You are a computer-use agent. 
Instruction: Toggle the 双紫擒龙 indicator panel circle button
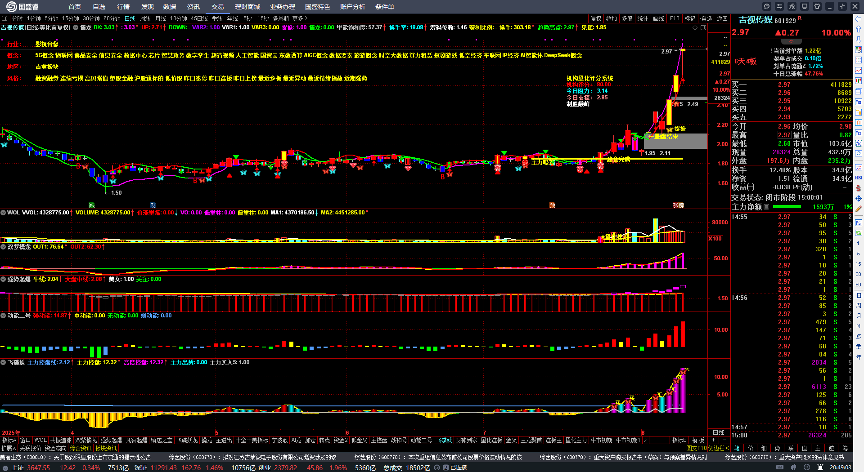coord(3,247)
